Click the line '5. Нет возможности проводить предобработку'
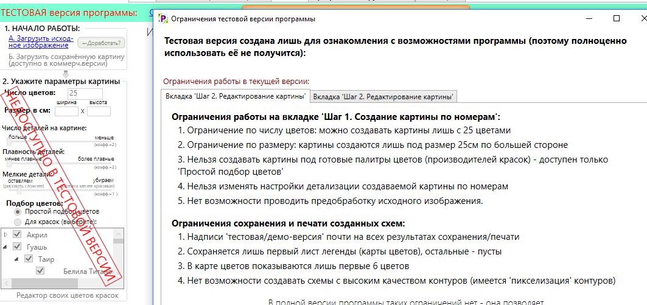 pyautogui.click(x=330, y=202)
